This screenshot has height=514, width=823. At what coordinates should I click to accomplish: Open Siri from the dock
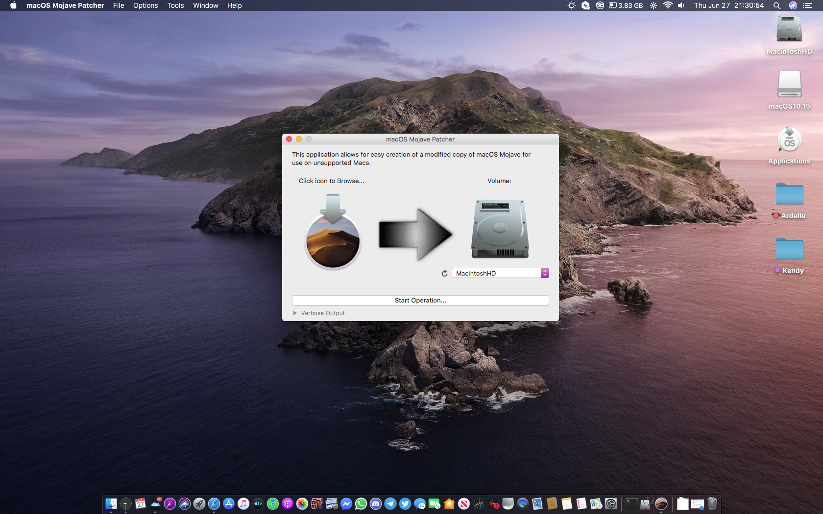185,503
